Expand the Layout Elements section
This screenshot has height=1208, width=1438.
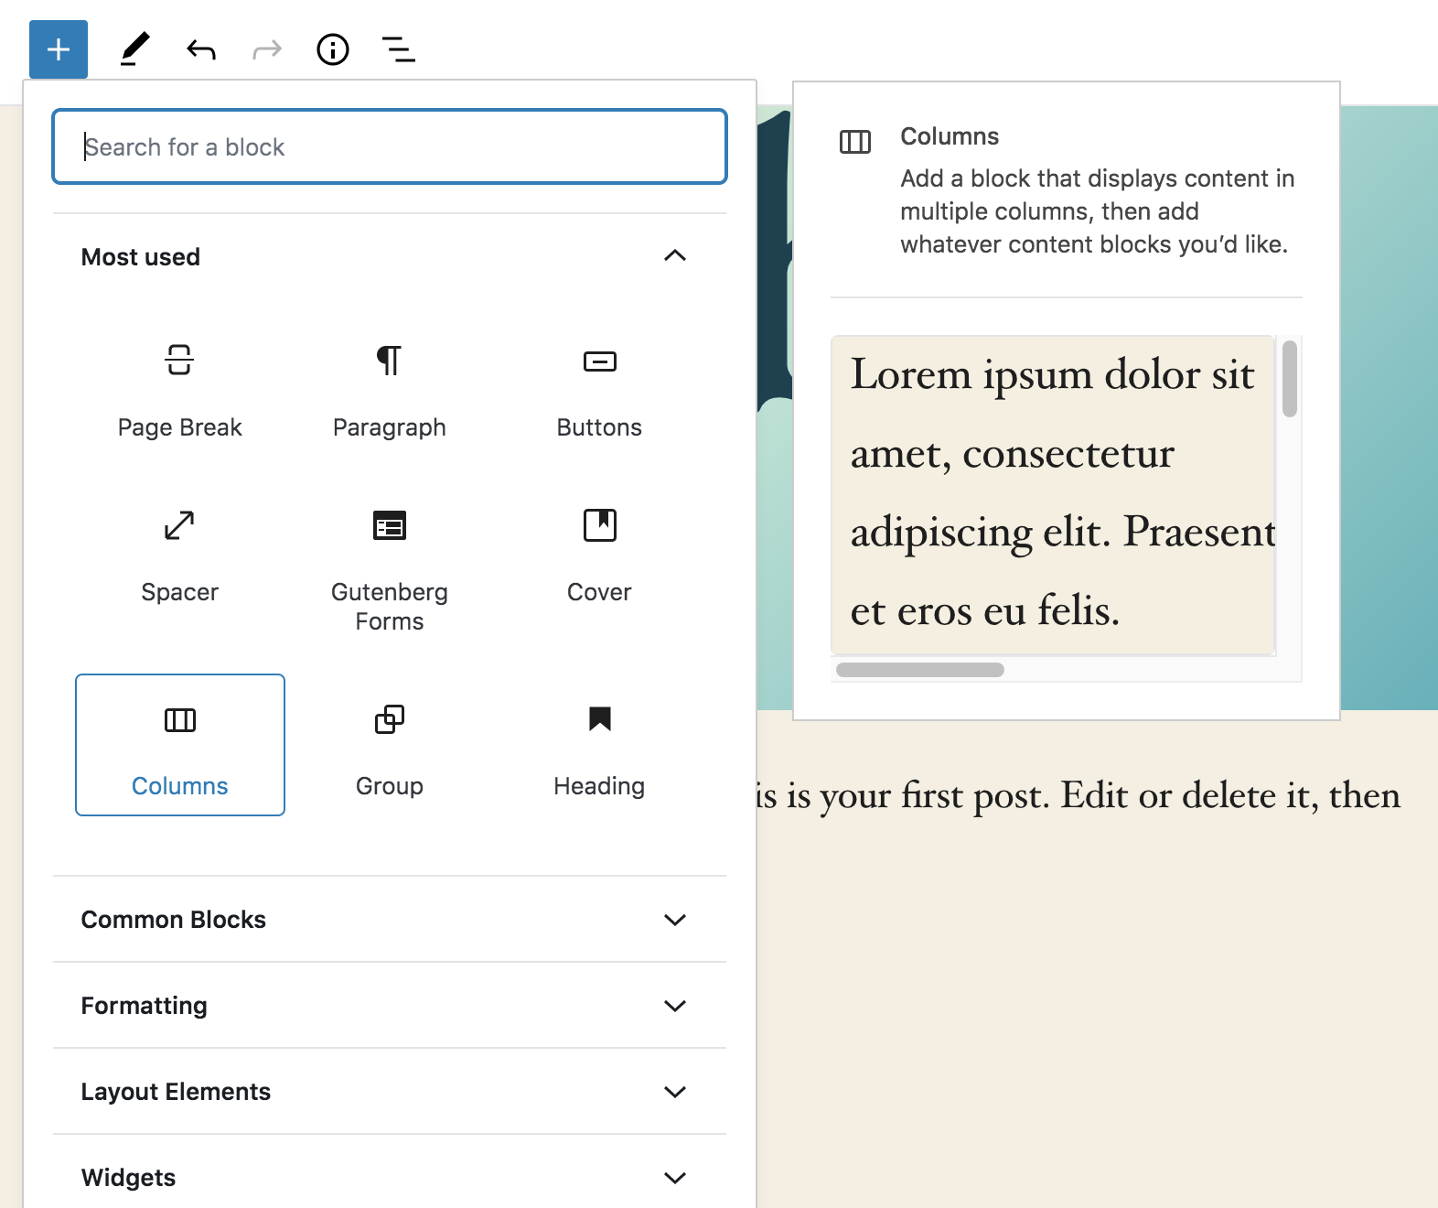click(390, 1092)
